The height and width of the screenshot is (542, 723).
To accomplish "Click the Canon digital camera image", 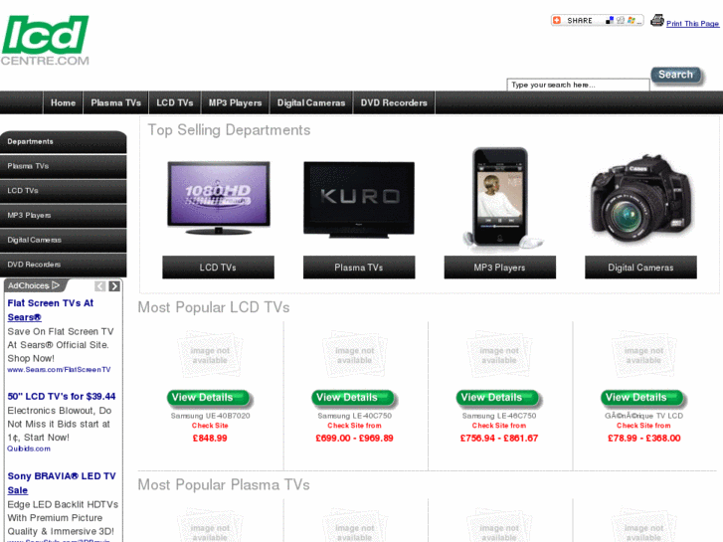I will tap(640, 199).
